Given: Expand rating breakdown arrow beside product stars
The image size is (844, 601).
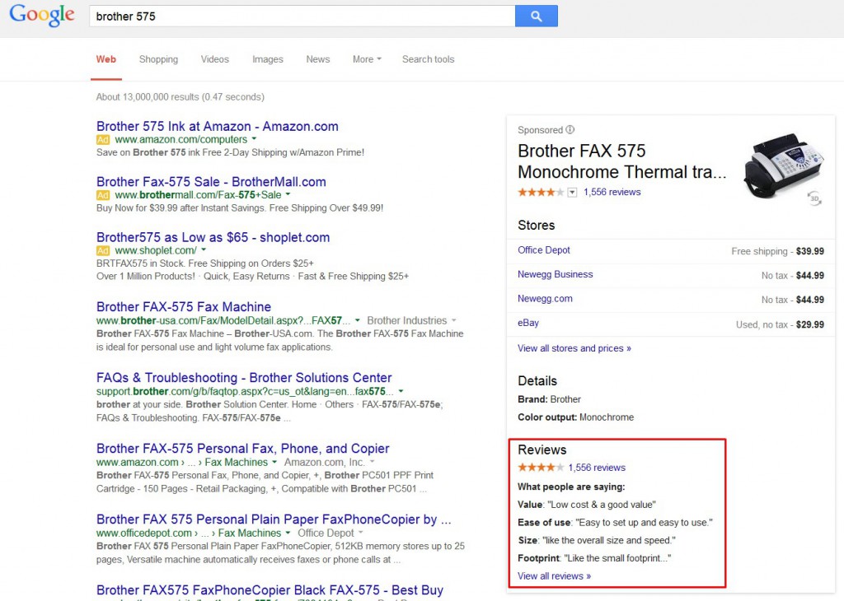Looking at the screenshot, I should (573, 193).
